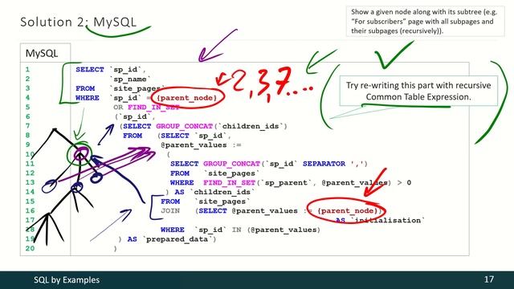Click the "Show a given node along with its subtree" task box
The height and width of the screenshot is (289, 514).
[425, 22]
